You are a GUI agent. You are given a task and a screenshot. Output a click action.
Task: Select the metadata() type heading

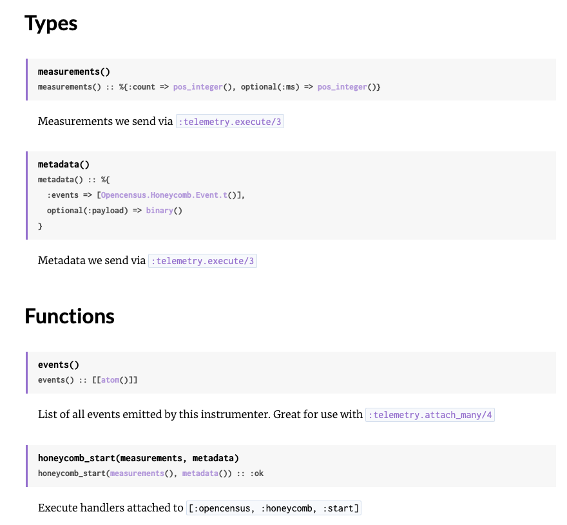[x=64, y=164]
